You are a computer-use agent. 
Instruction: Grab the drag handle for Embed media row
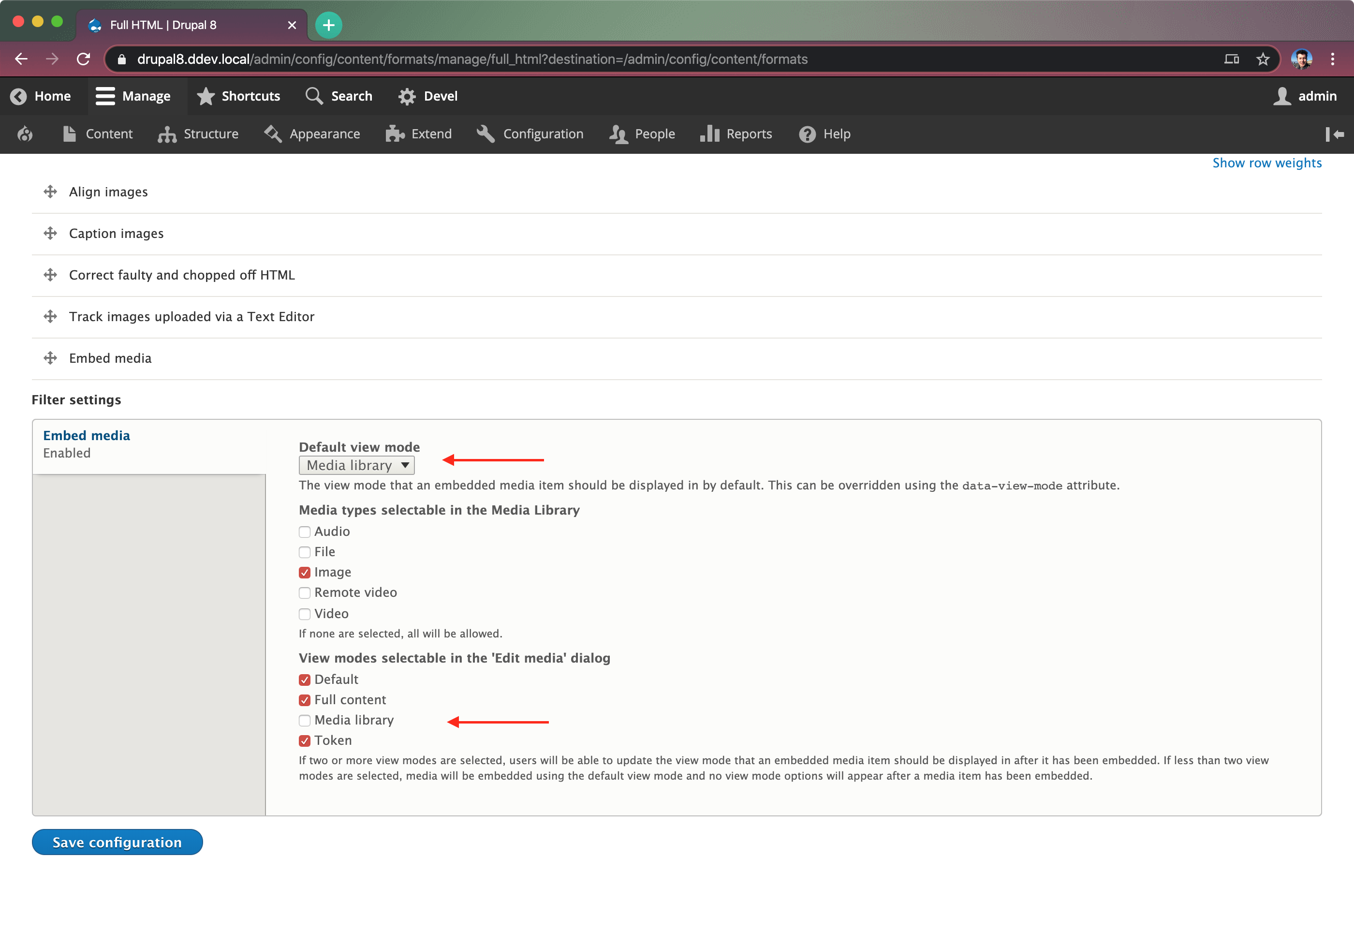pyautogui.click(x=50, y=358)
